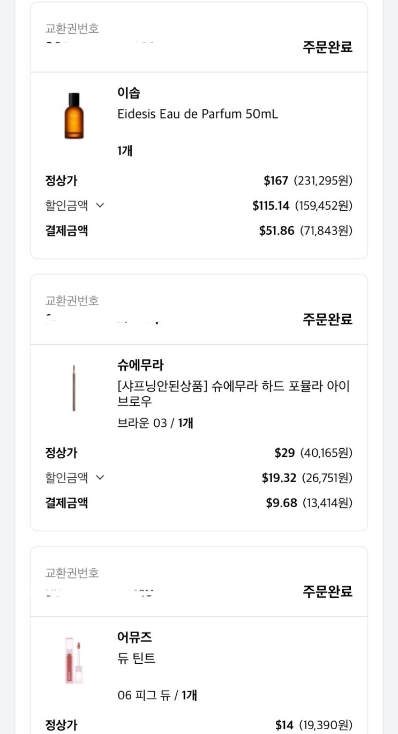Select the 슈에무라 brand name
The width and height of the screenshot is (398, 734).
pyautogui.click(x=140, y=365)
